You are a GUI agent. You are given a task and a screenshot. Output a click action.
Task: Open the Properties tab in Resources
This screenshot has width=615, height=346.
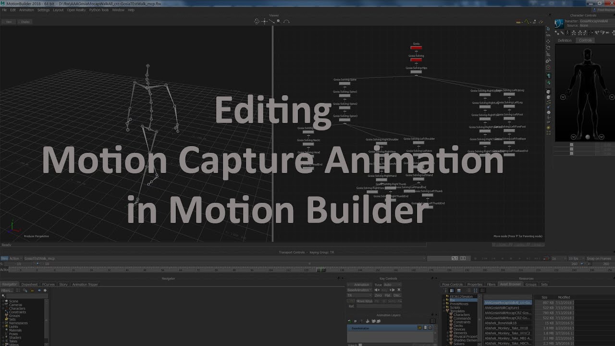475,284
